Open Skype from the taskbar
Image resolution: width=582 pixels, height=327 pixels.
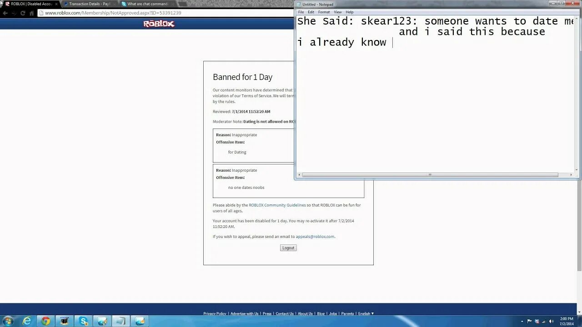pos(84,321)
